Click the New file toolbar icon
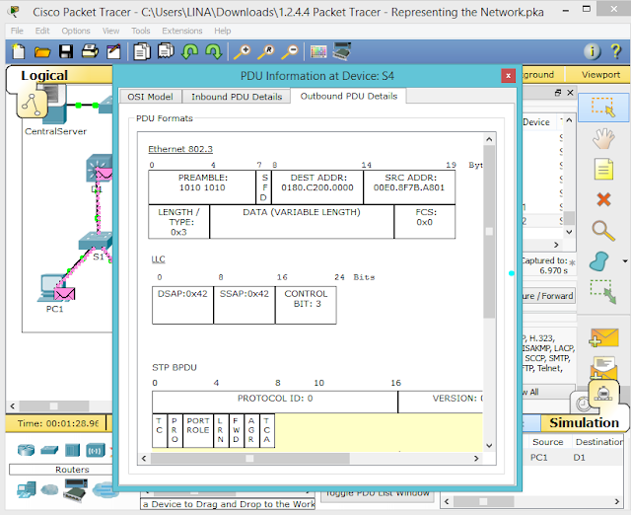The width and height of the screenshot is (631, 515). (x=19, y=51)
